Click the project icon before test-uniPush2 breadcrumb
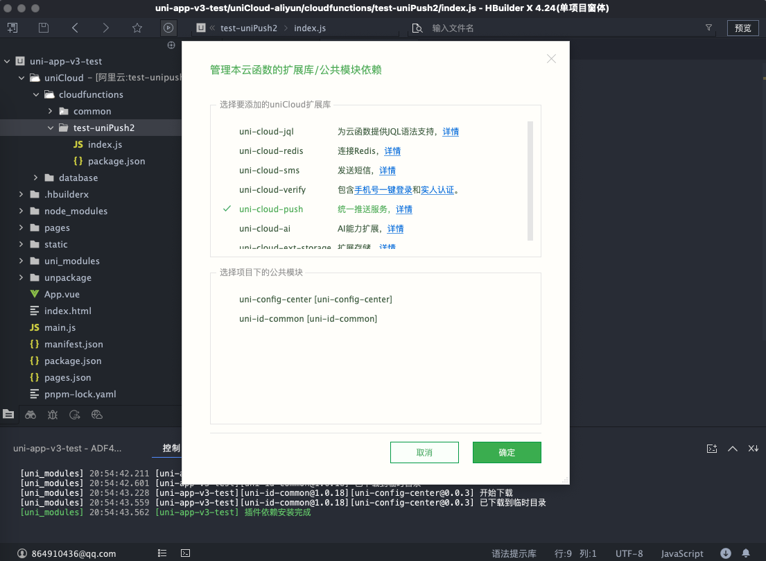This screenshot has width=766, height=561. point(201,28)
